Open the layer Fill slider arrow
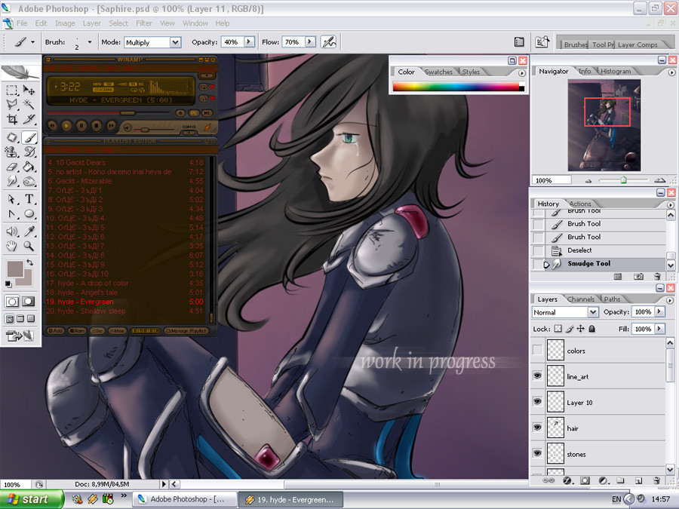 (659, 329)
